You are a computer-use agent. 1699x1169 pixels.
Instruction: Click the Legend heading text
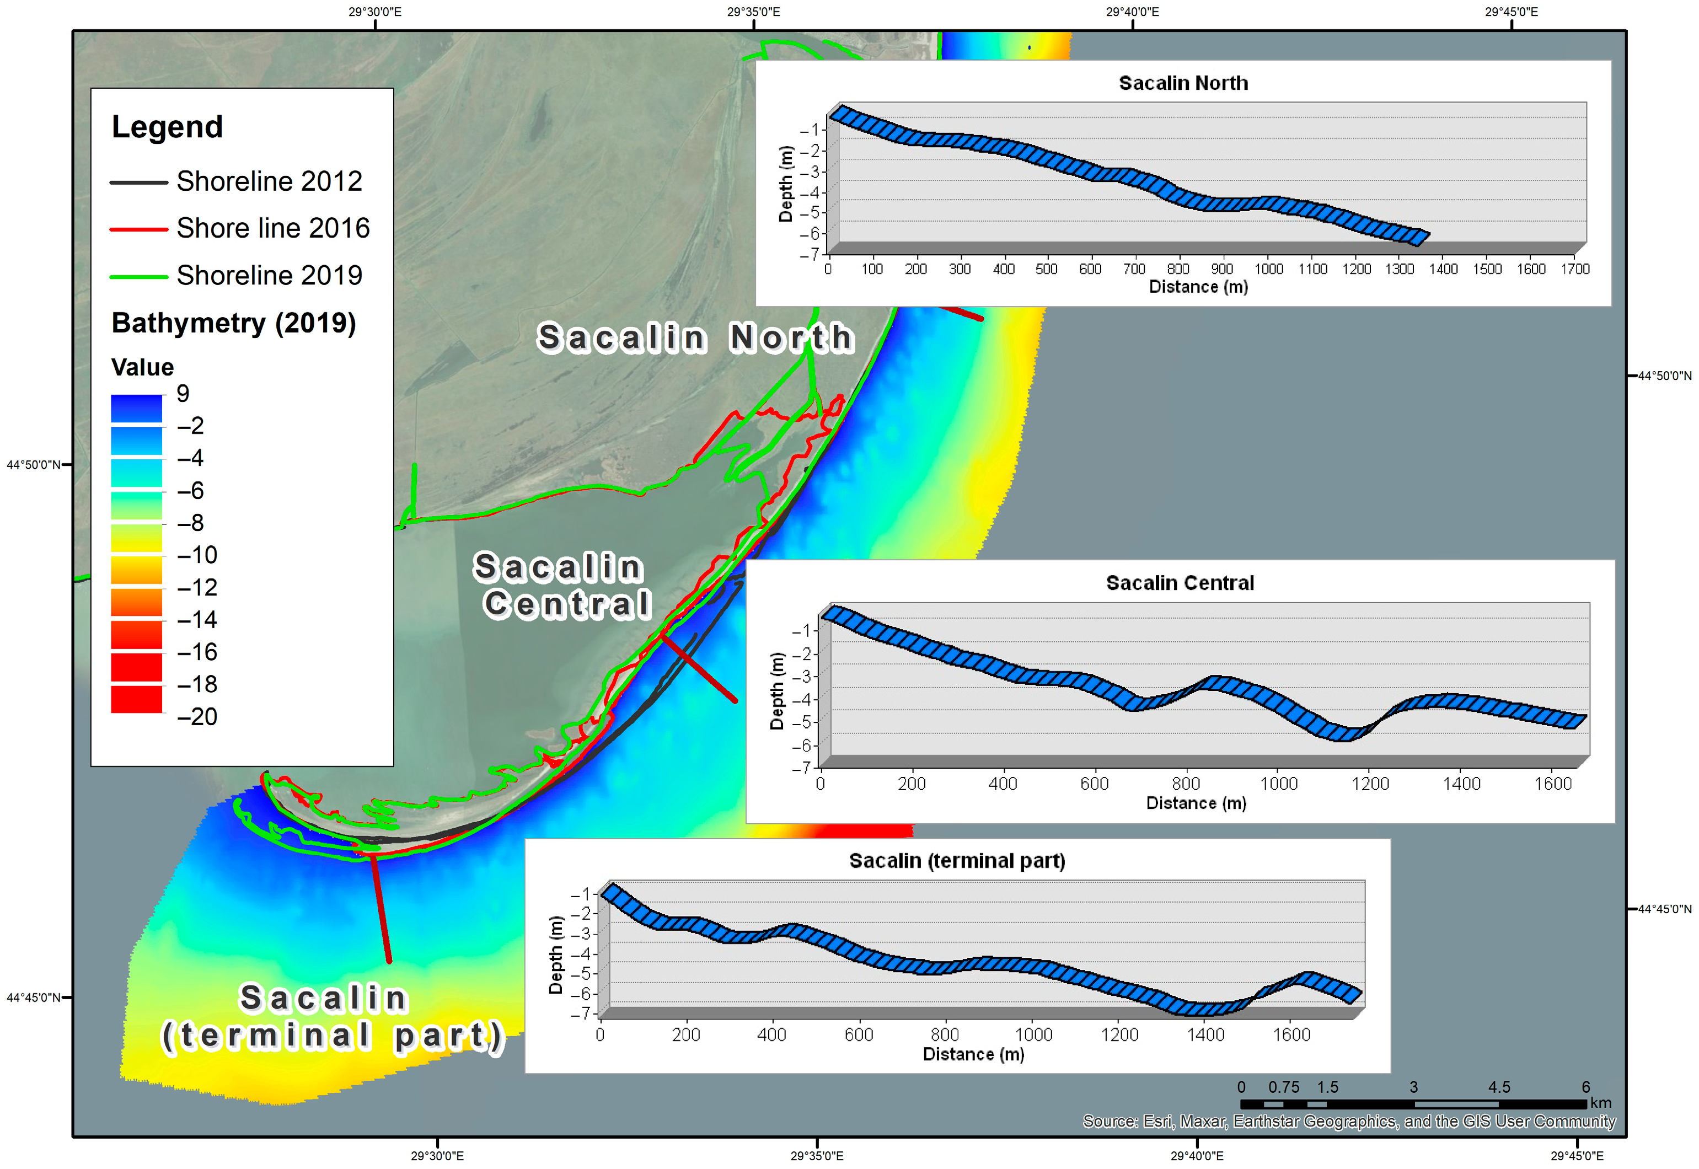167,127
